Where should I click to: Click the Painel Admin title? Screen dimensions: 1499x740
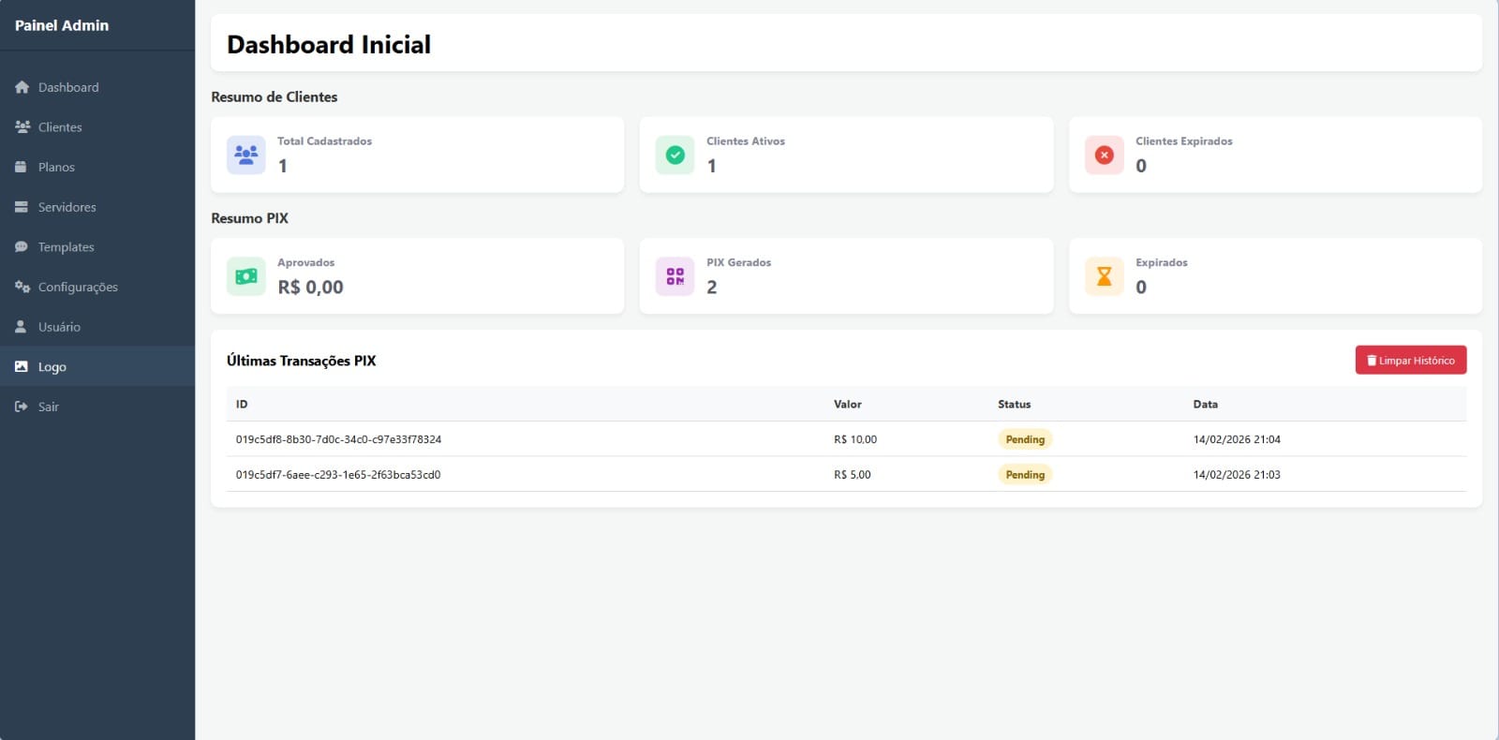[62, 25]
